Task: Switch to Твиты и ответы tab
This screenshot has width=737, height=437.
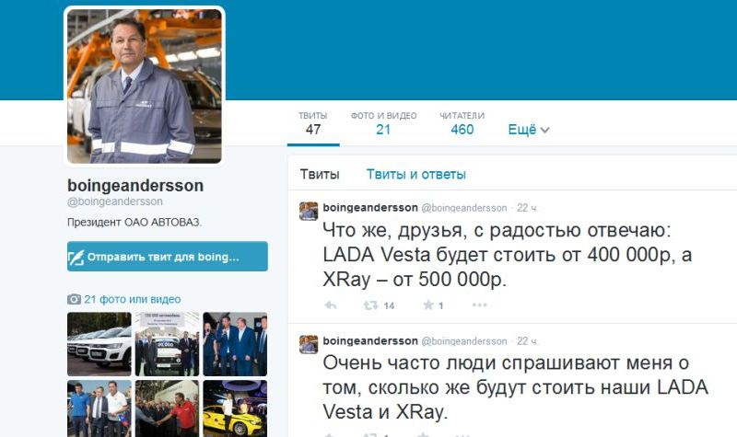Action: [416, 174]
